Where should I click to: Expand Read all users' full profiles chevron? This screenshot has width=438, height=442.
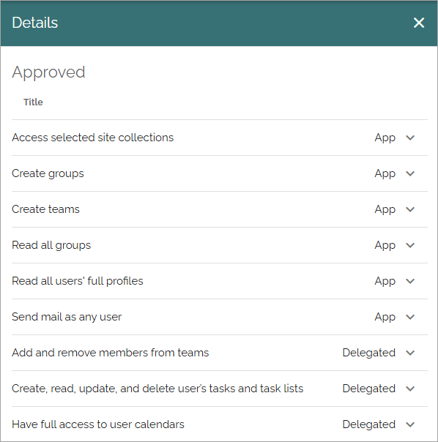[410, 281]
